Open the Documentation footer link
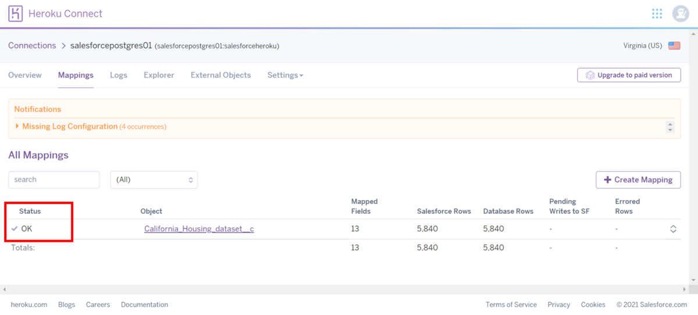 (x=144, y=305)
